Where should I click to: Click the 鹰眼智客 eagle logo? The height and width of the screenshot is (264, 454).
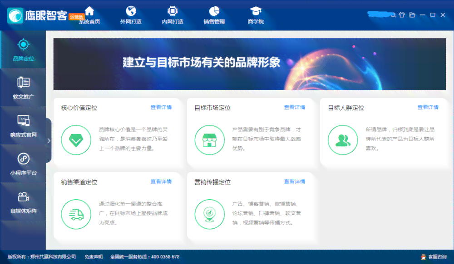coord(15,15)
